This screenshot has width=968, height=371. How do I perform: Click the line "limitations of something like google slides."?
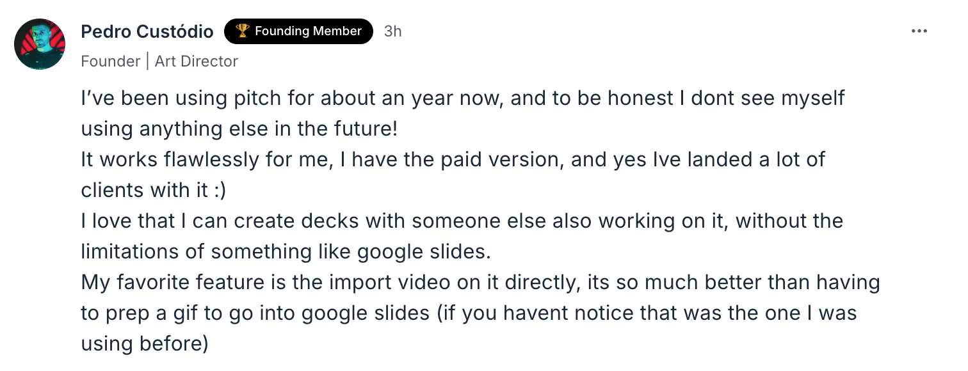tap(286, 251)
